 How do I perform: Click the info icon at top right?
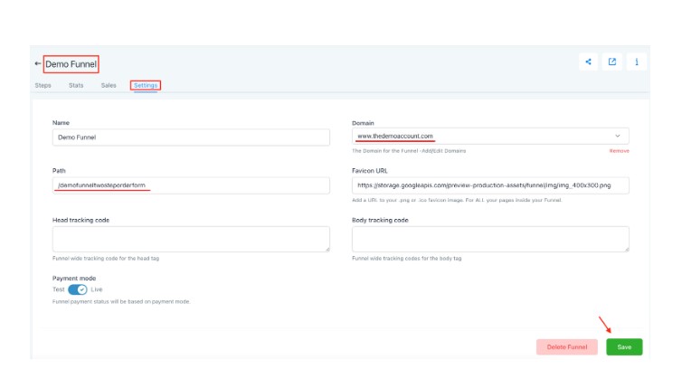[637, 62]
